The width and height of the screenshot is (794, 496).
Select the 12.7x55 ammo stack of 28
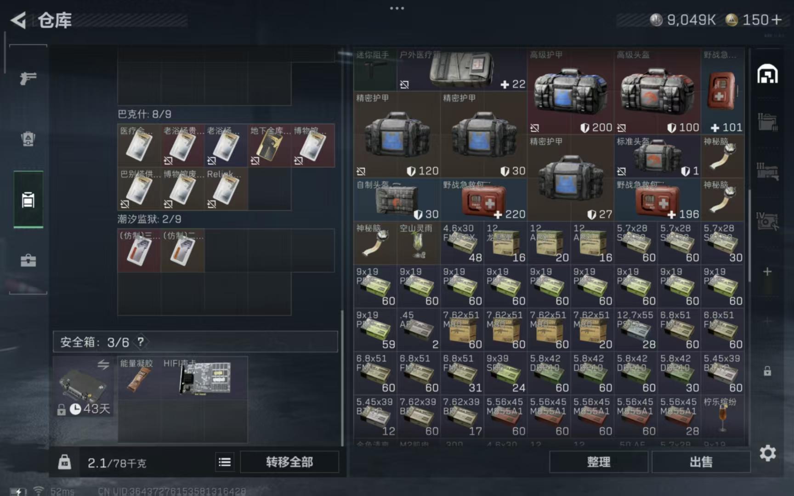click(636, 330)
